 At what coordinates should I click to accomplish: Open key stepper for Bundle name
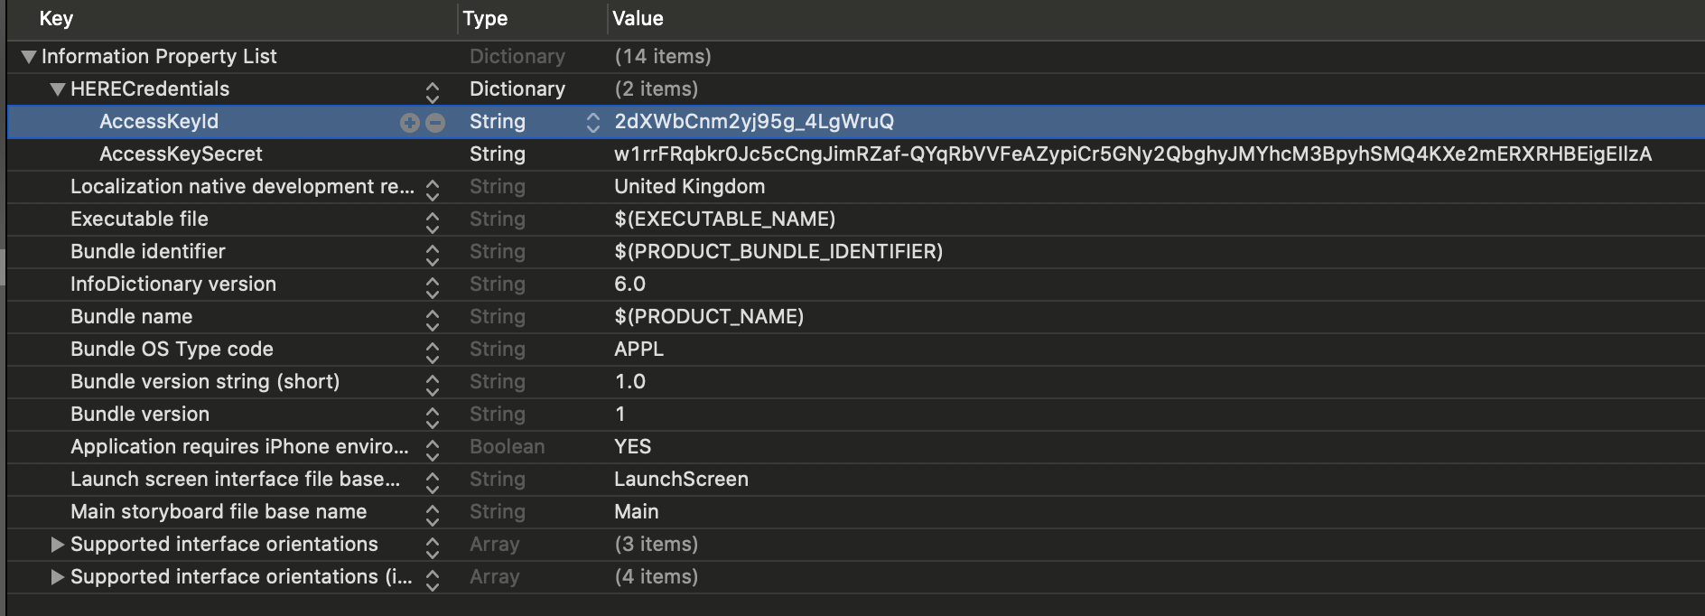click(433, 319)
